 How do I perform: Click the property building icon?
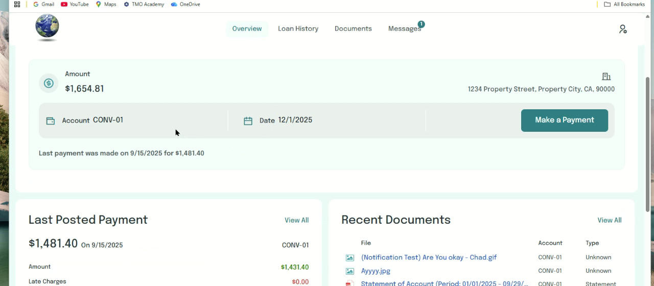coord(606,77)
